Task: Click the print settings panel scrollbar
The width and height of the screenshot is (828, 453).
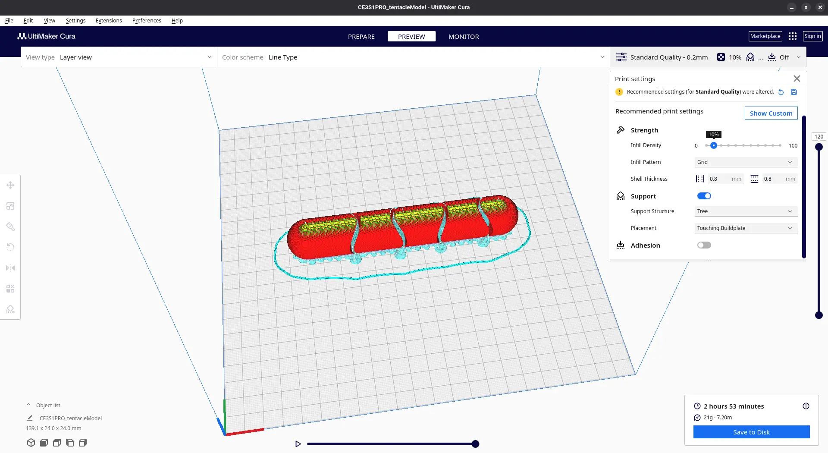Action: pyautogui.click(x=804, y=186)
